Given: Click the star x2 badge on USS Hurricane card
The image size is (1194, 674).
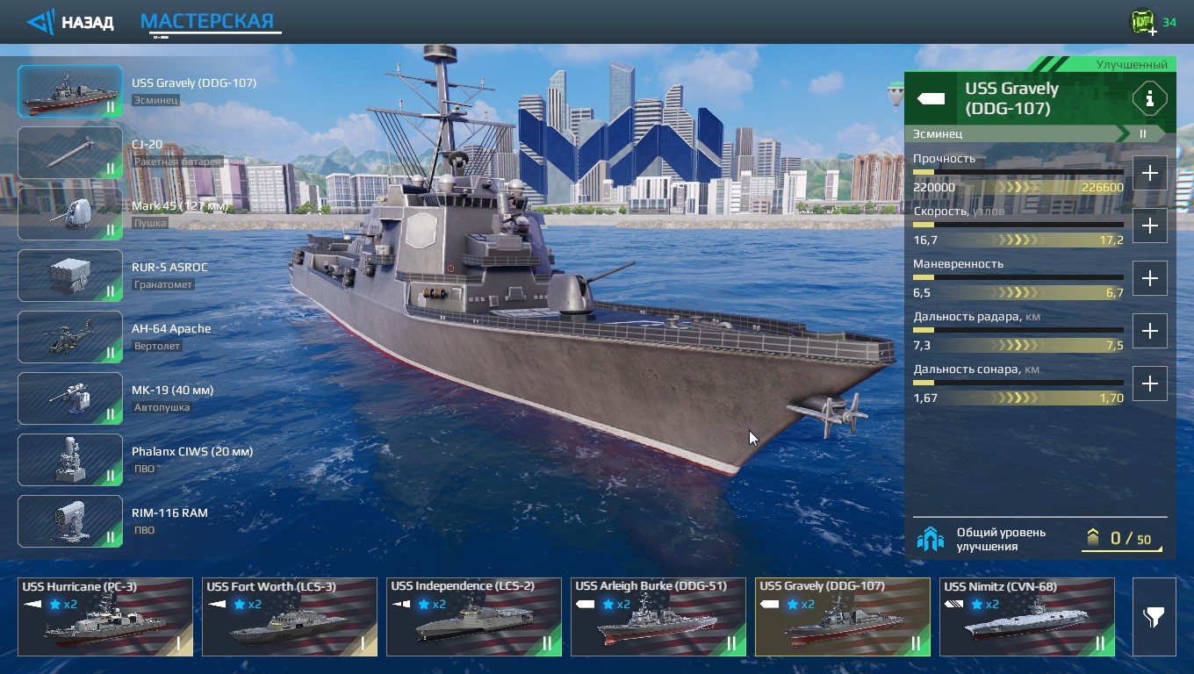Looking at the screenshot, I should (x=61, y=605).
